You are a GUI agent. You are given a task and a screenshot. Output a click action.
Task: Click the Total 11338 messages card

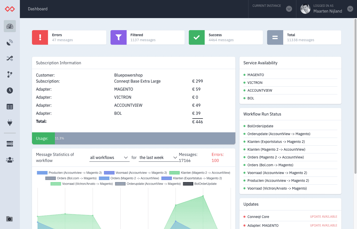pyautogui.click(x=304, y=37)
